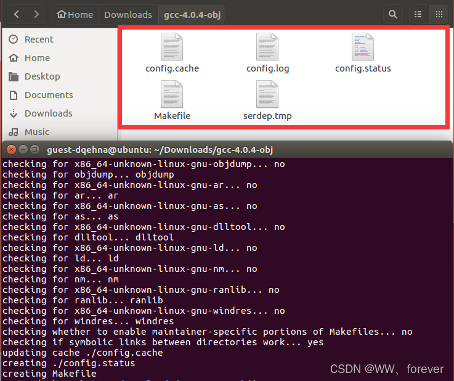Open Desktop label in the sidebar

(x=43, y=76)
